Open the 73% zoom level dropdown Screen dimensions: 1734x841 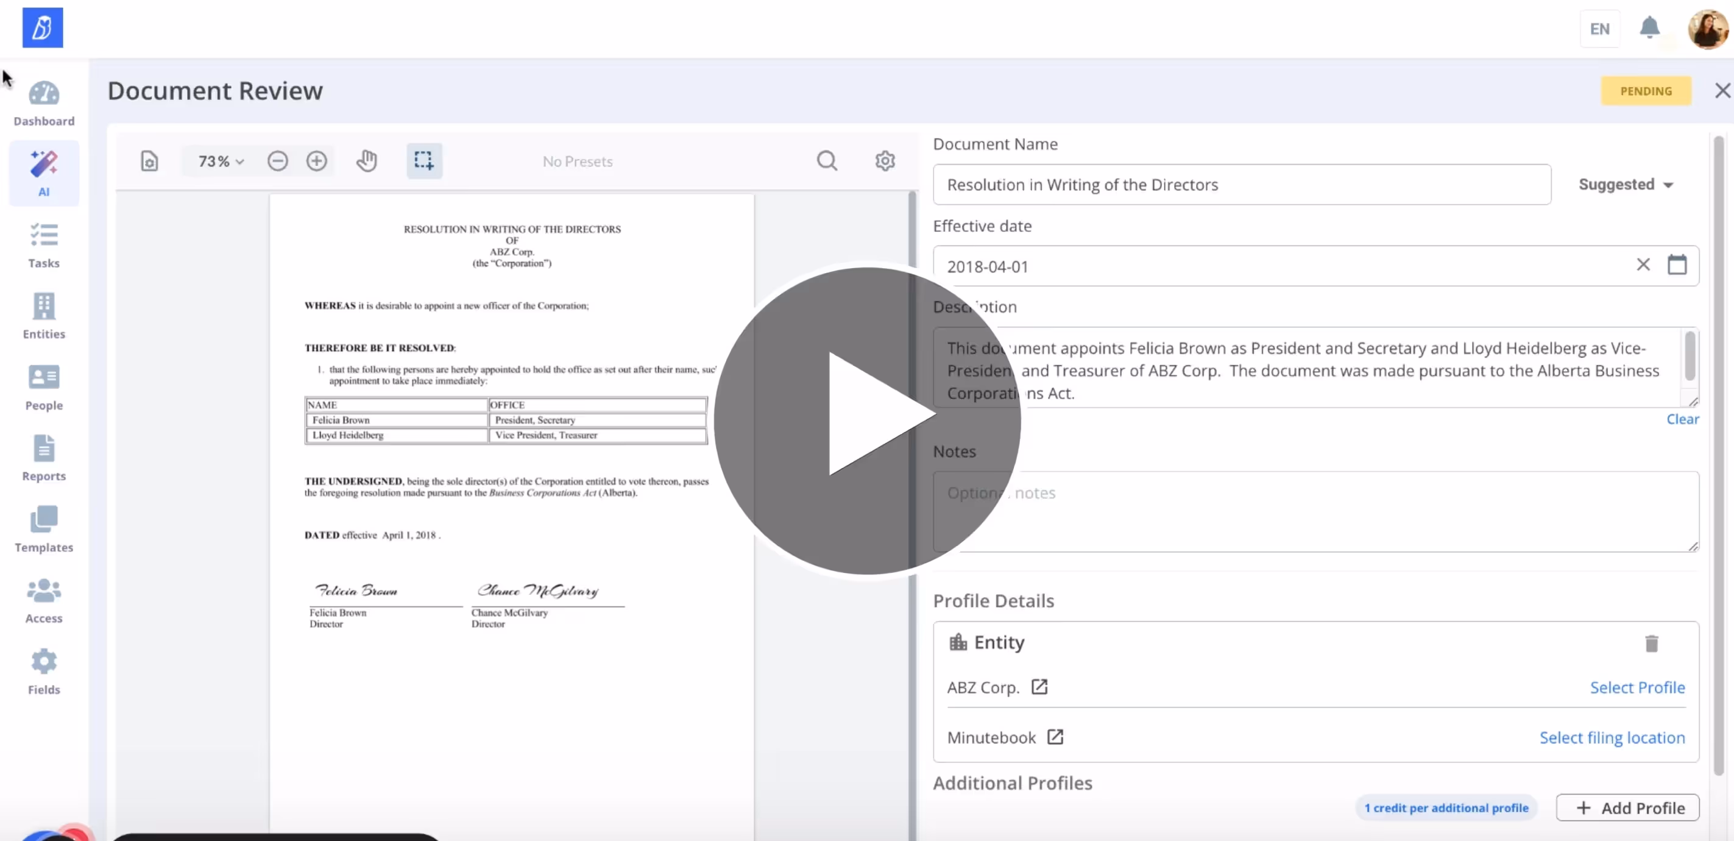[x=221, y=161]
